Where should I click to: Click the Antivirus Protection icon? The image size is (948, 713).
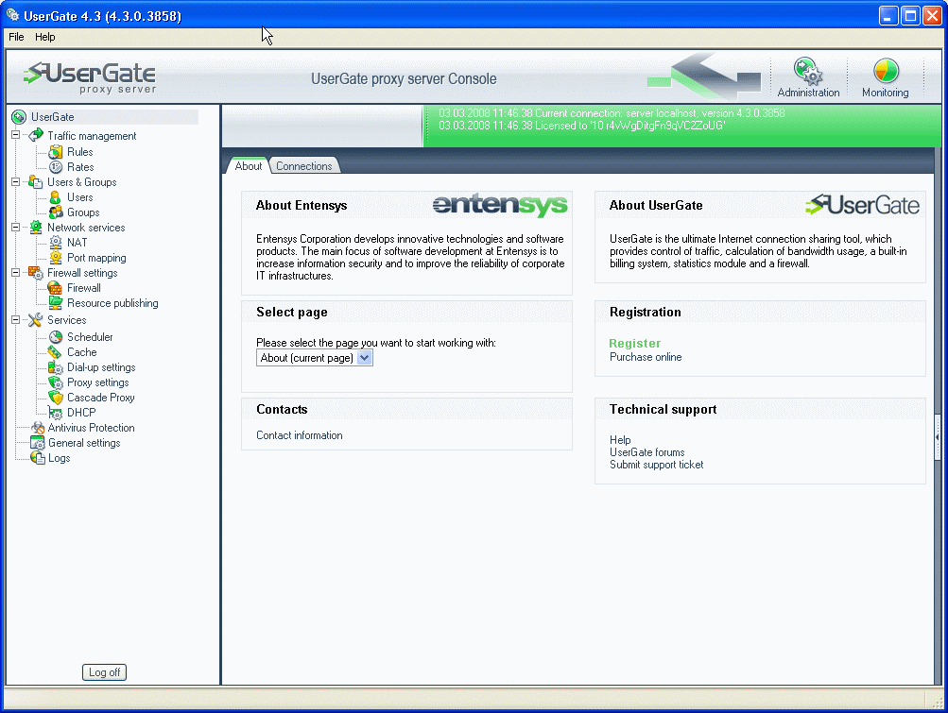[x=38, y=427]
